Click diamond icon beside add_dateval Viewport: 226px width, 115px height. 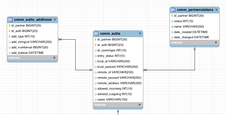(10, 53)
